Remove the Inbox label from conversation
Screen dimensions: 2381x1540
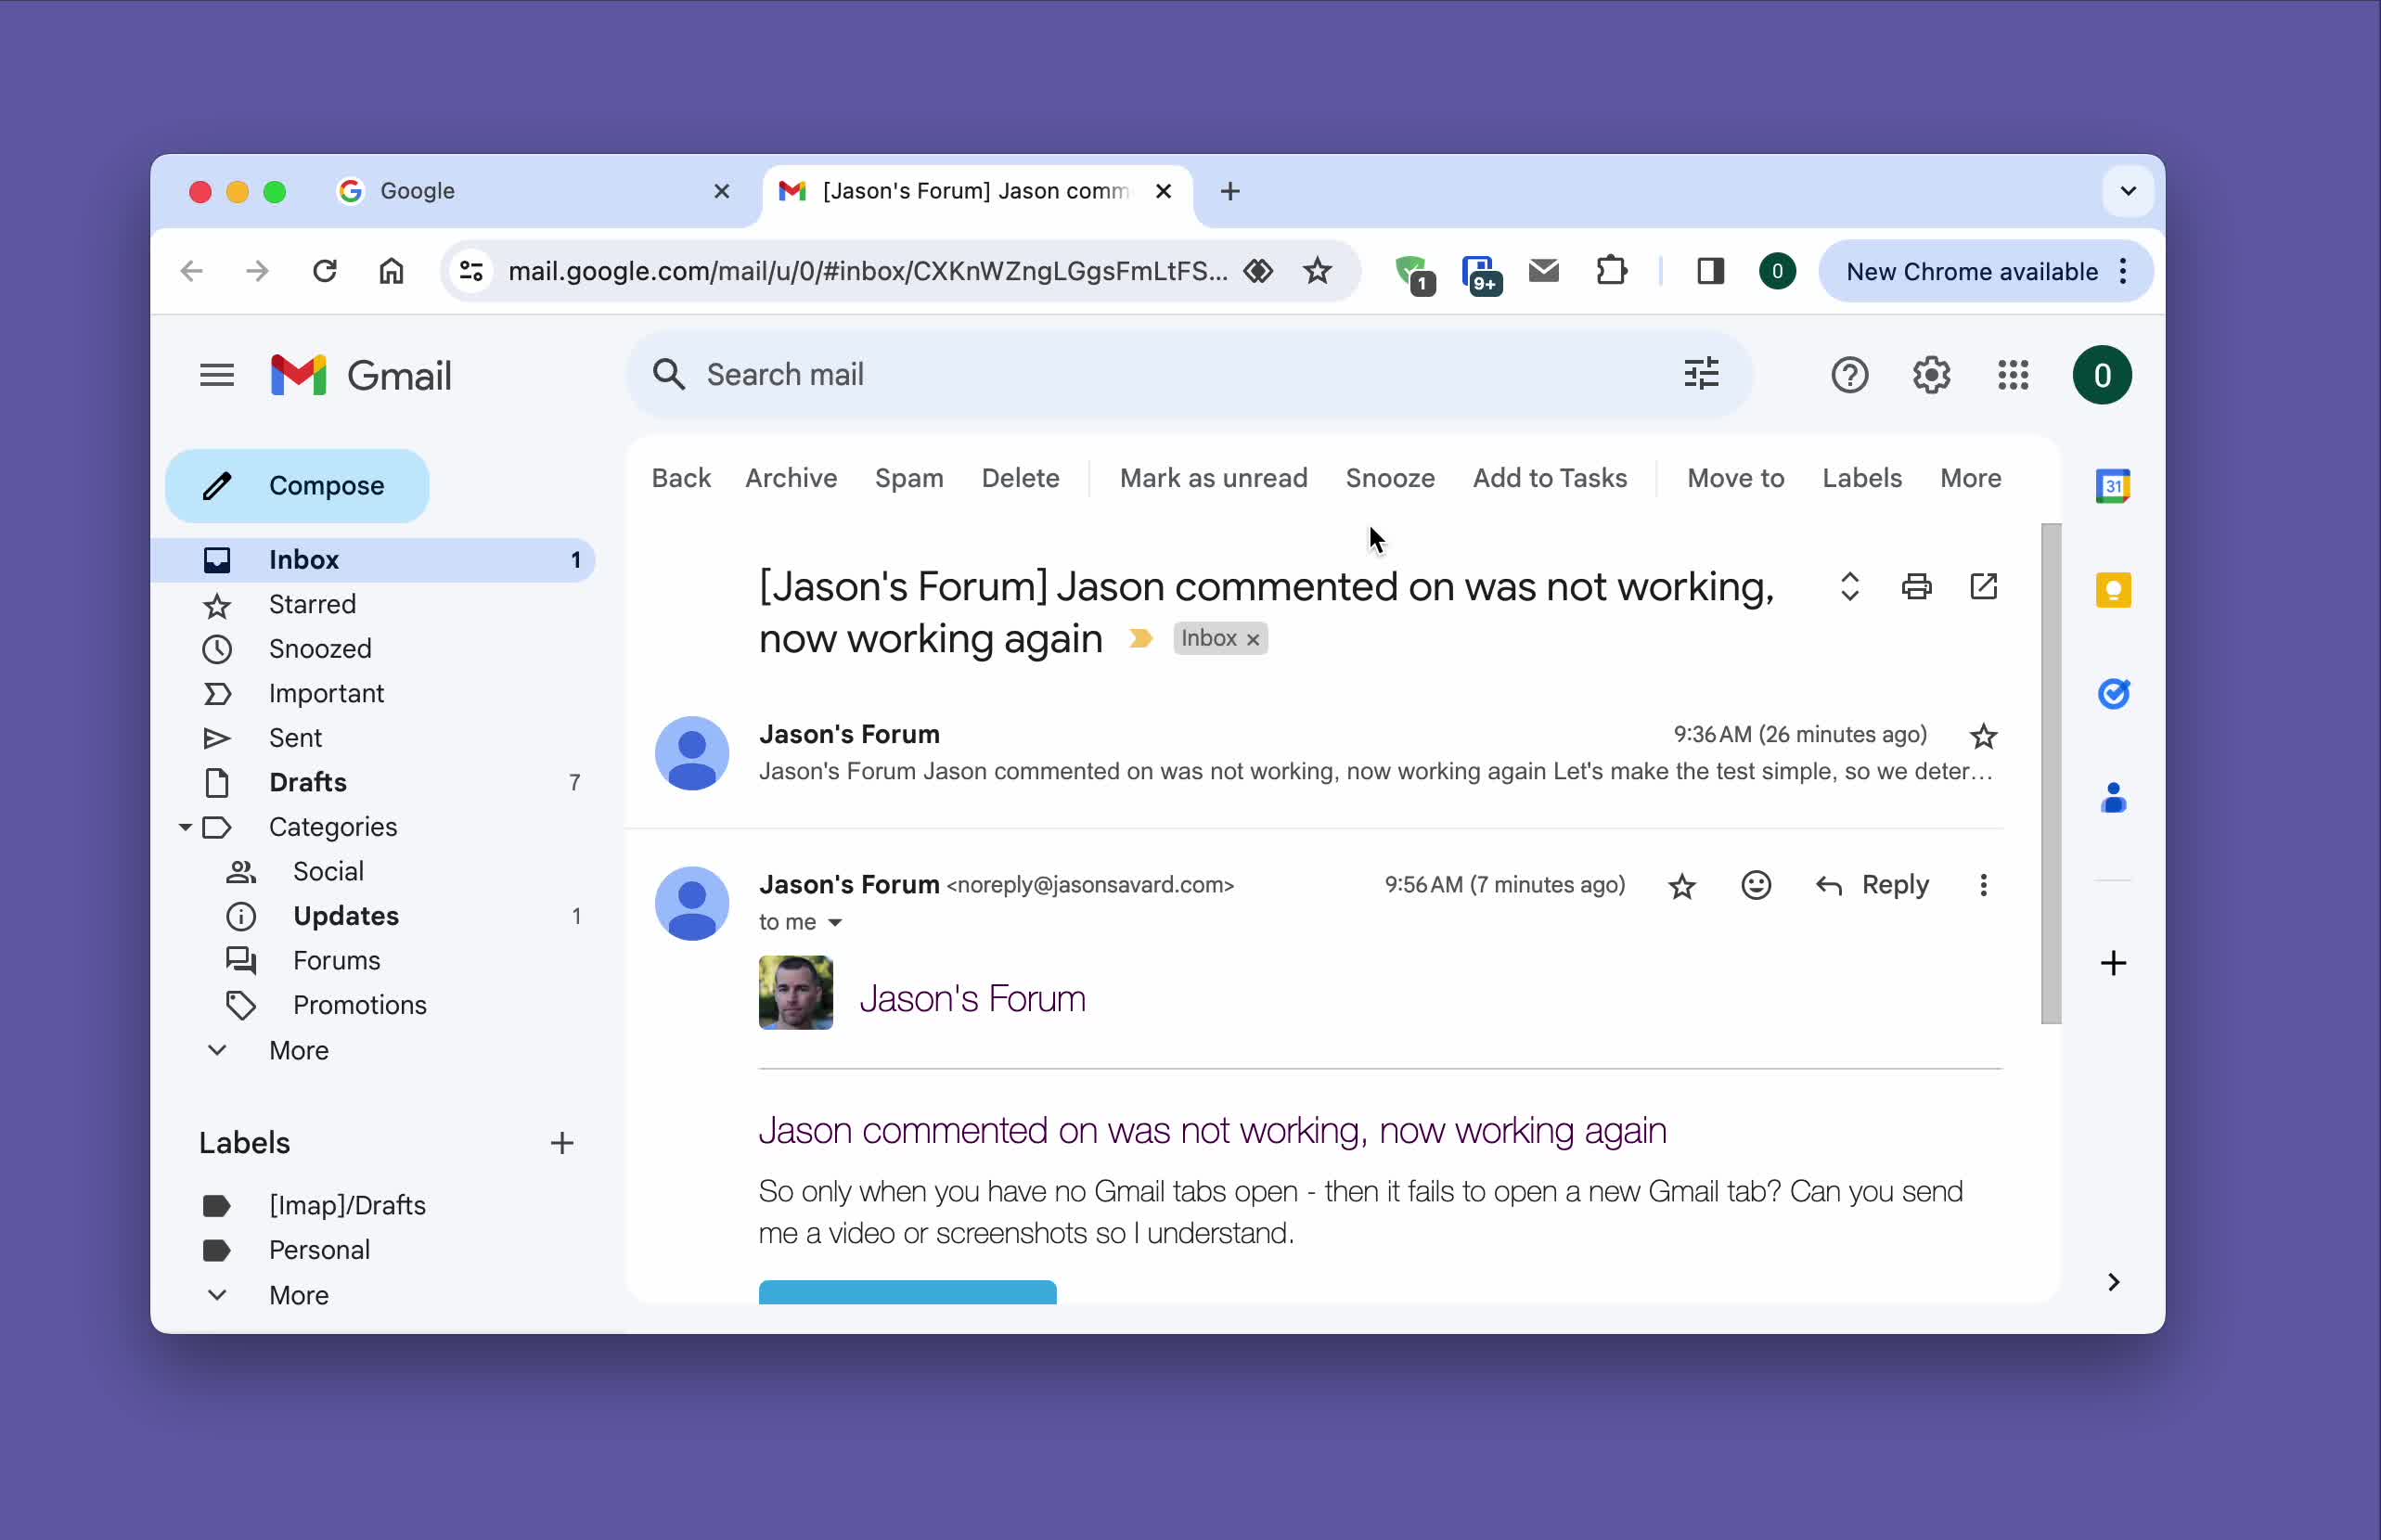[x=1252, y=639]
